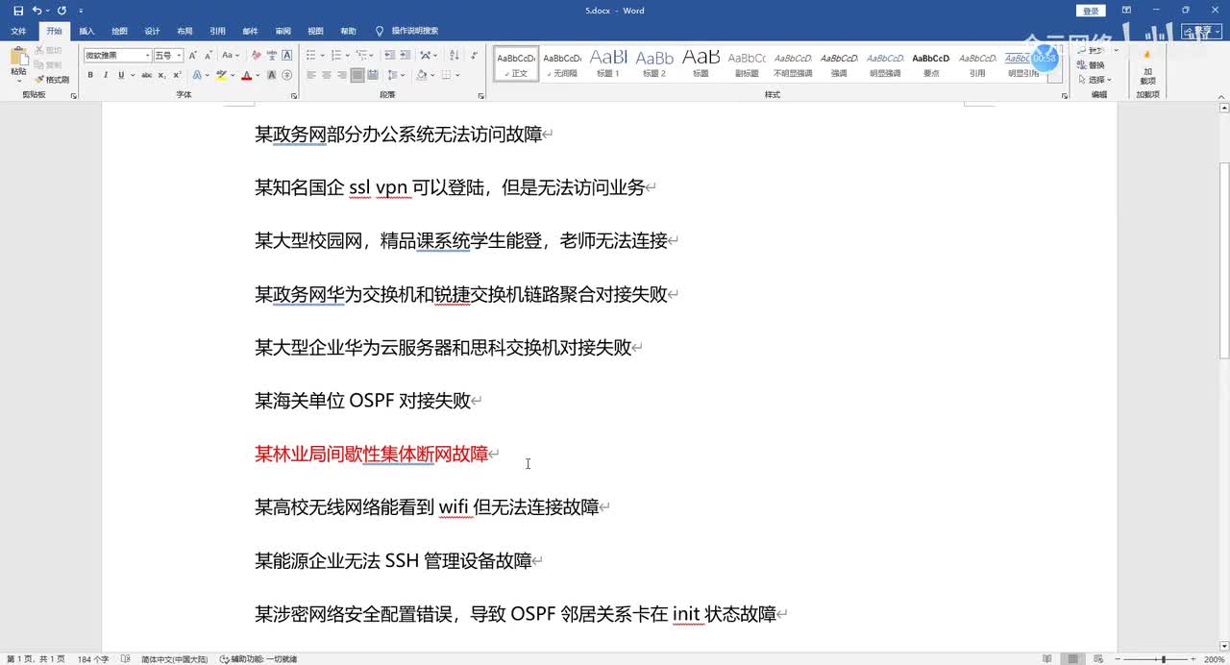Image resolution: width=1230 pixels, height=665 pixels.
Task: Open the font size combo box
Action: coord(168,56)
